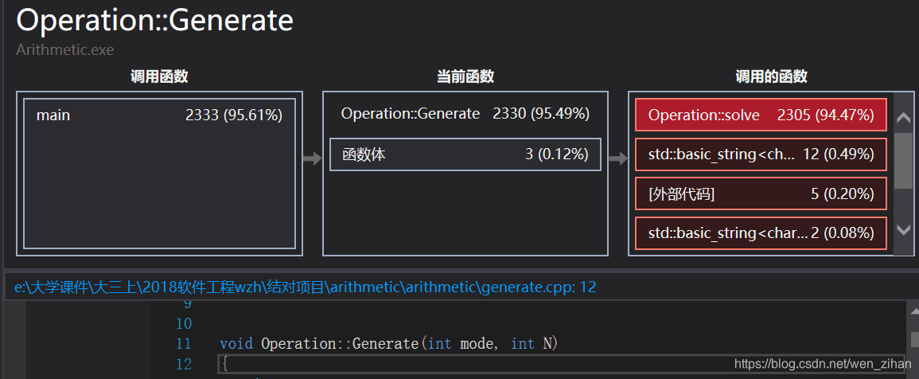Click code line number 11

click(x=184, y=343)
